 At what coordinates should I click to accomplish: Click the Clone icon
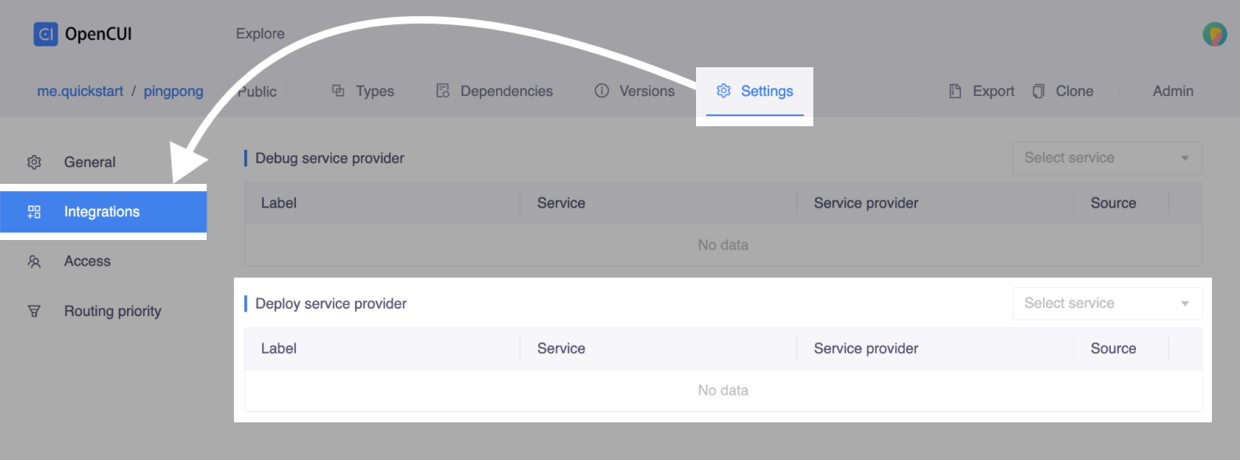point(1038,90)
